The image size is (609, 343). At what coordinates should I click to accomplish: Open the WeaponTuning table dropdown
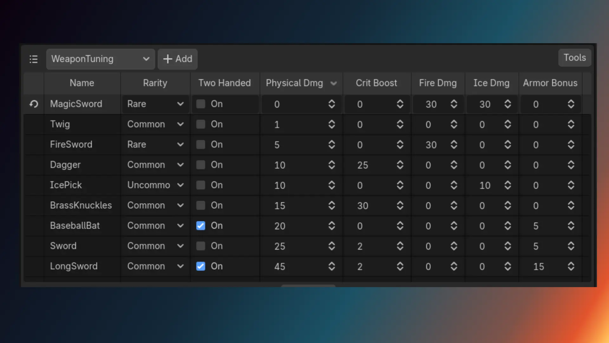point(101,59)
